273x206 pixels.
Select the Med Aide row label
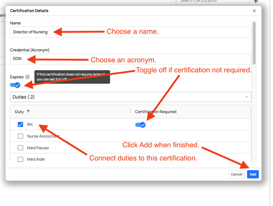tap(36, 159)
